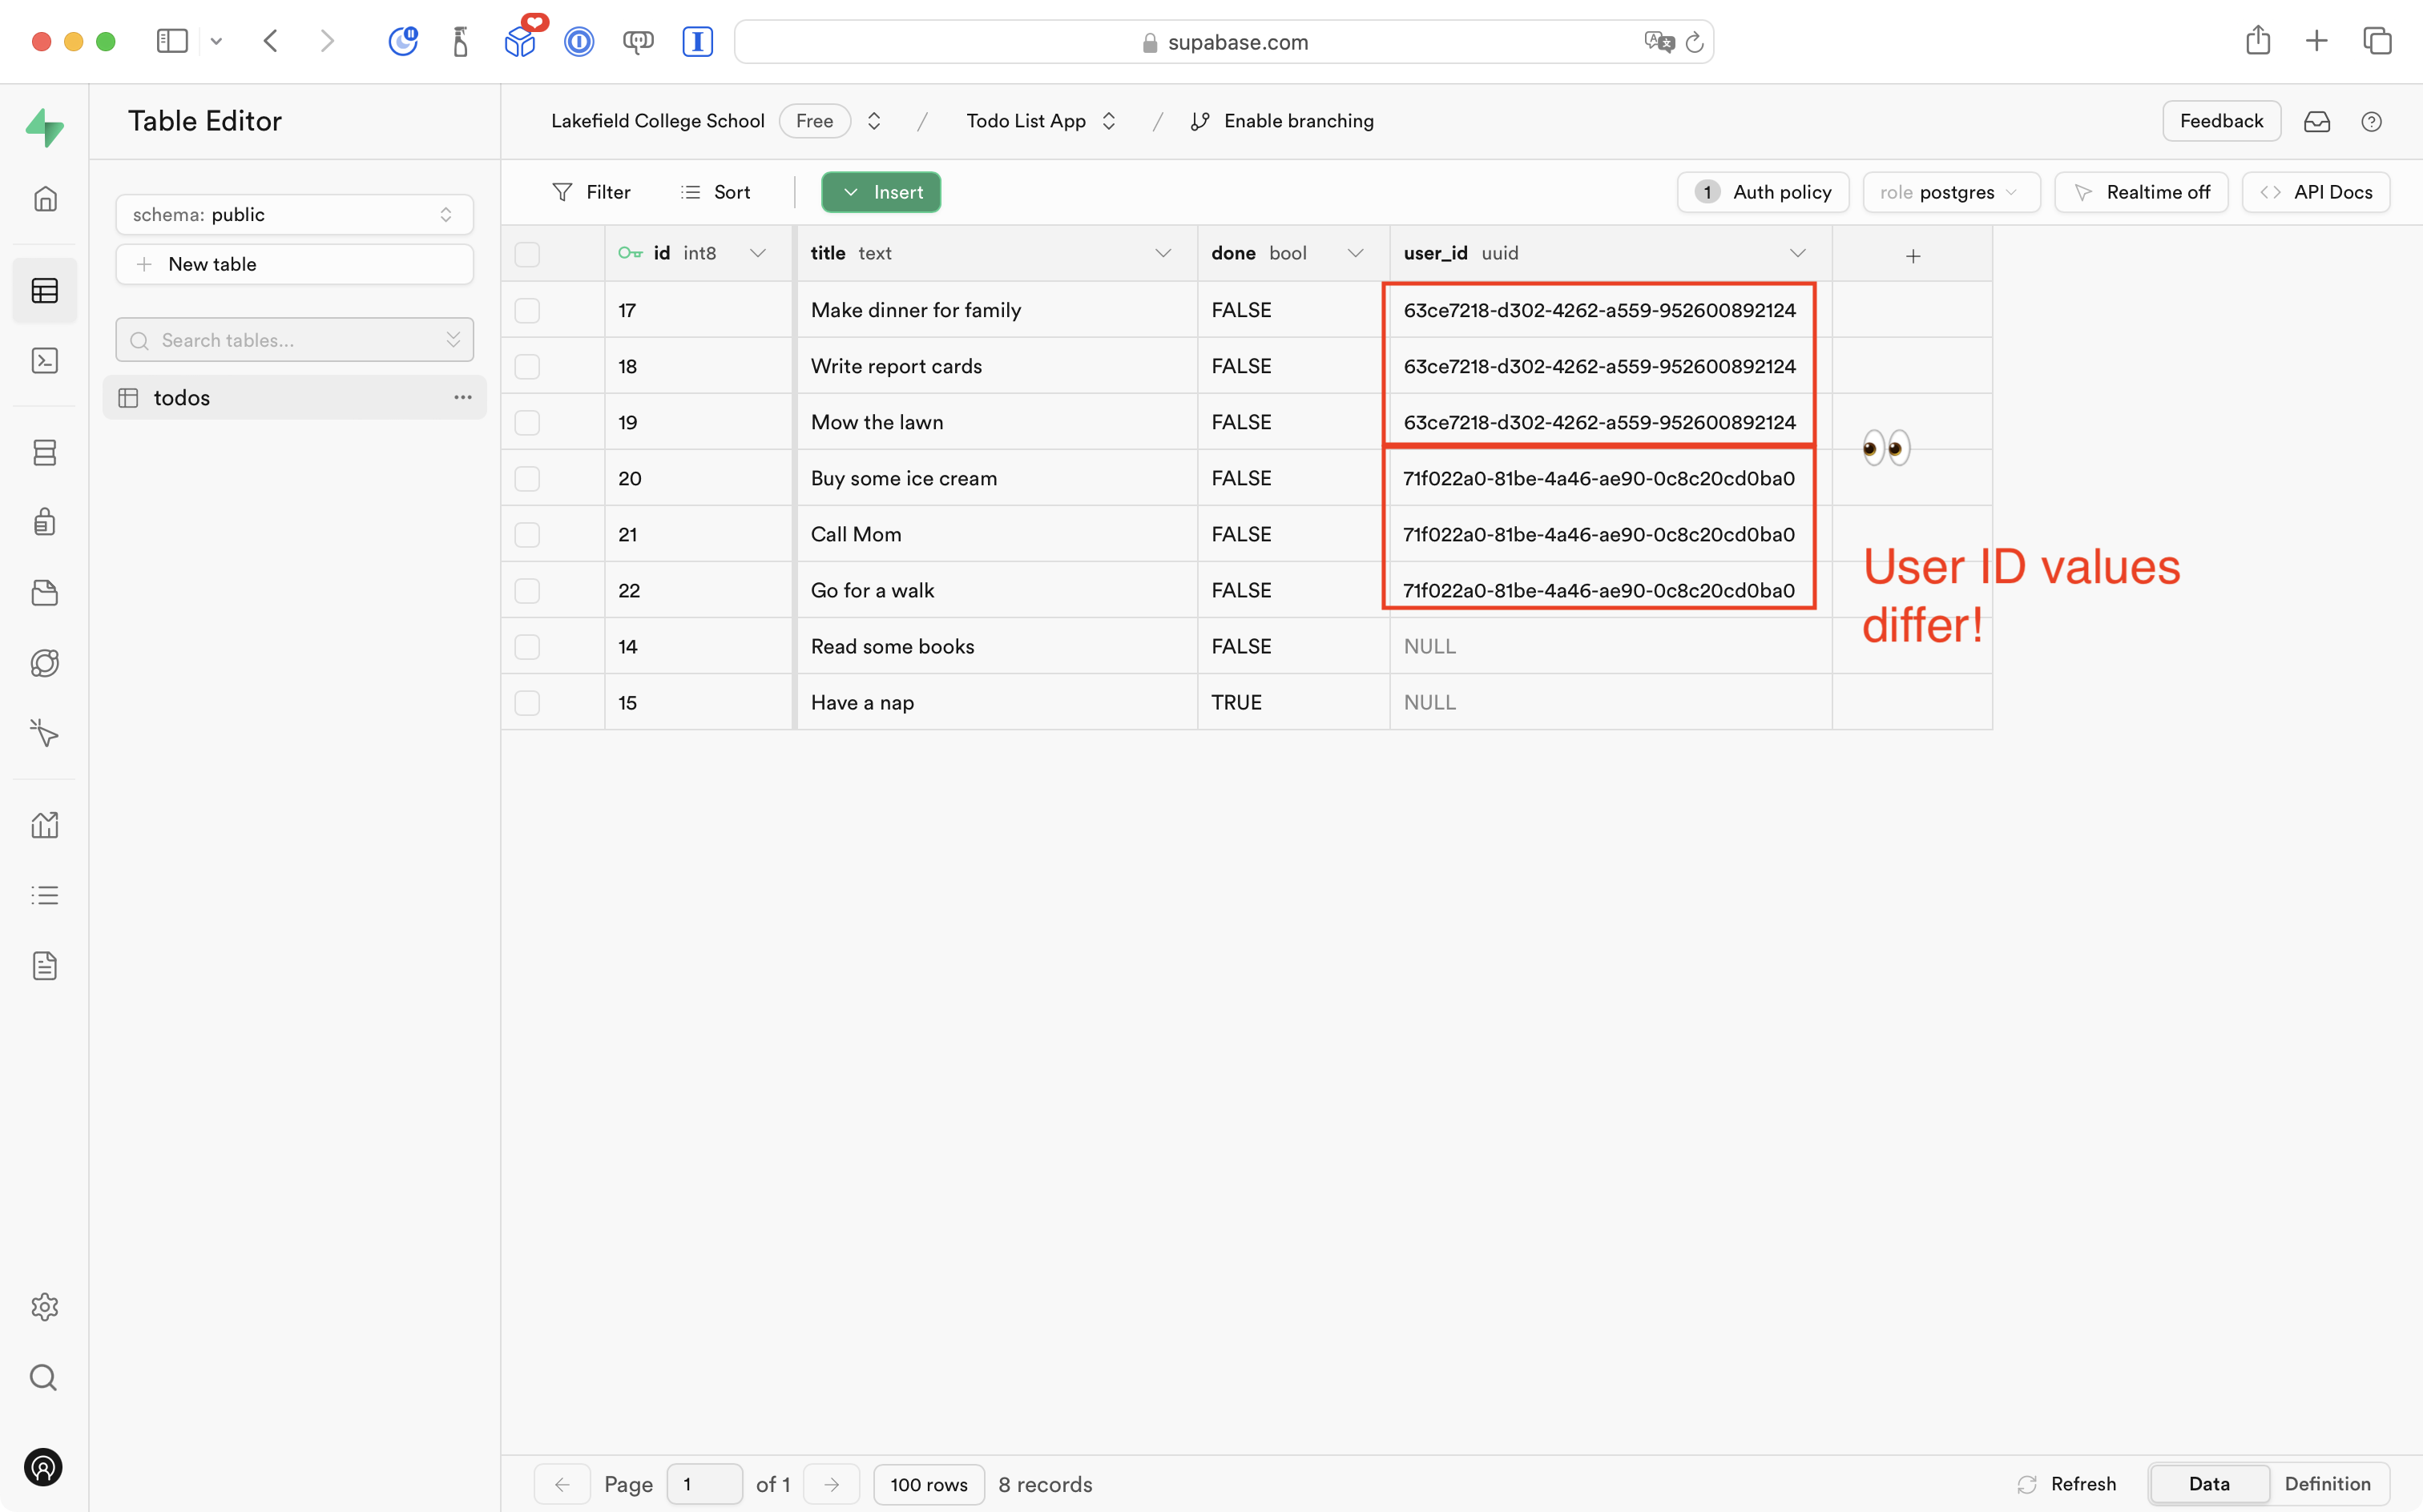
Task: Toggle the select-all header checkbox
Action: (x=527, y=254)
